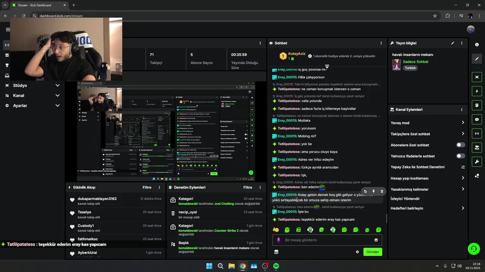Click the Turkish language tag
The image size is (485, 272).
click(410, 68)
